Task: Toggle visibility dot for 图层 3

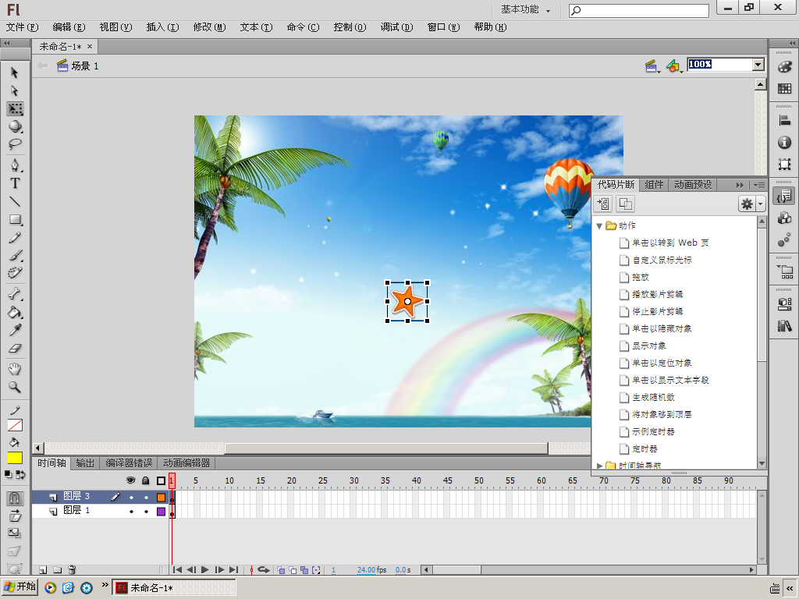Action: (x=131, y=497)
